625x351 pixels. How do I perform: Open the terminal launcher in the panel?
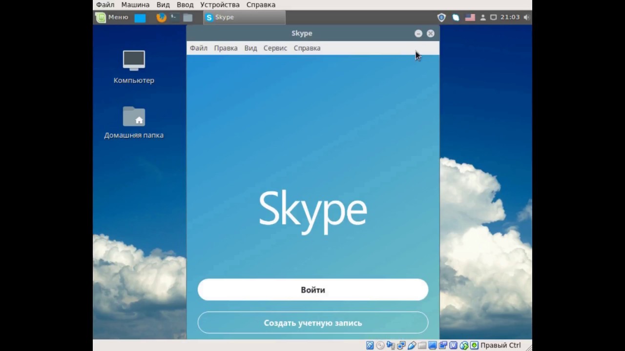click(174, 18)
